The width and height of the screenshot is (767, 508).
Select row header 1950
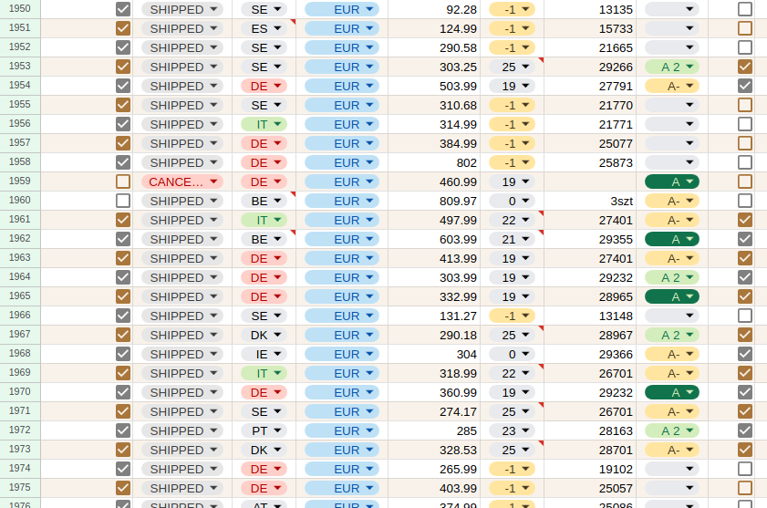point(20,9)
